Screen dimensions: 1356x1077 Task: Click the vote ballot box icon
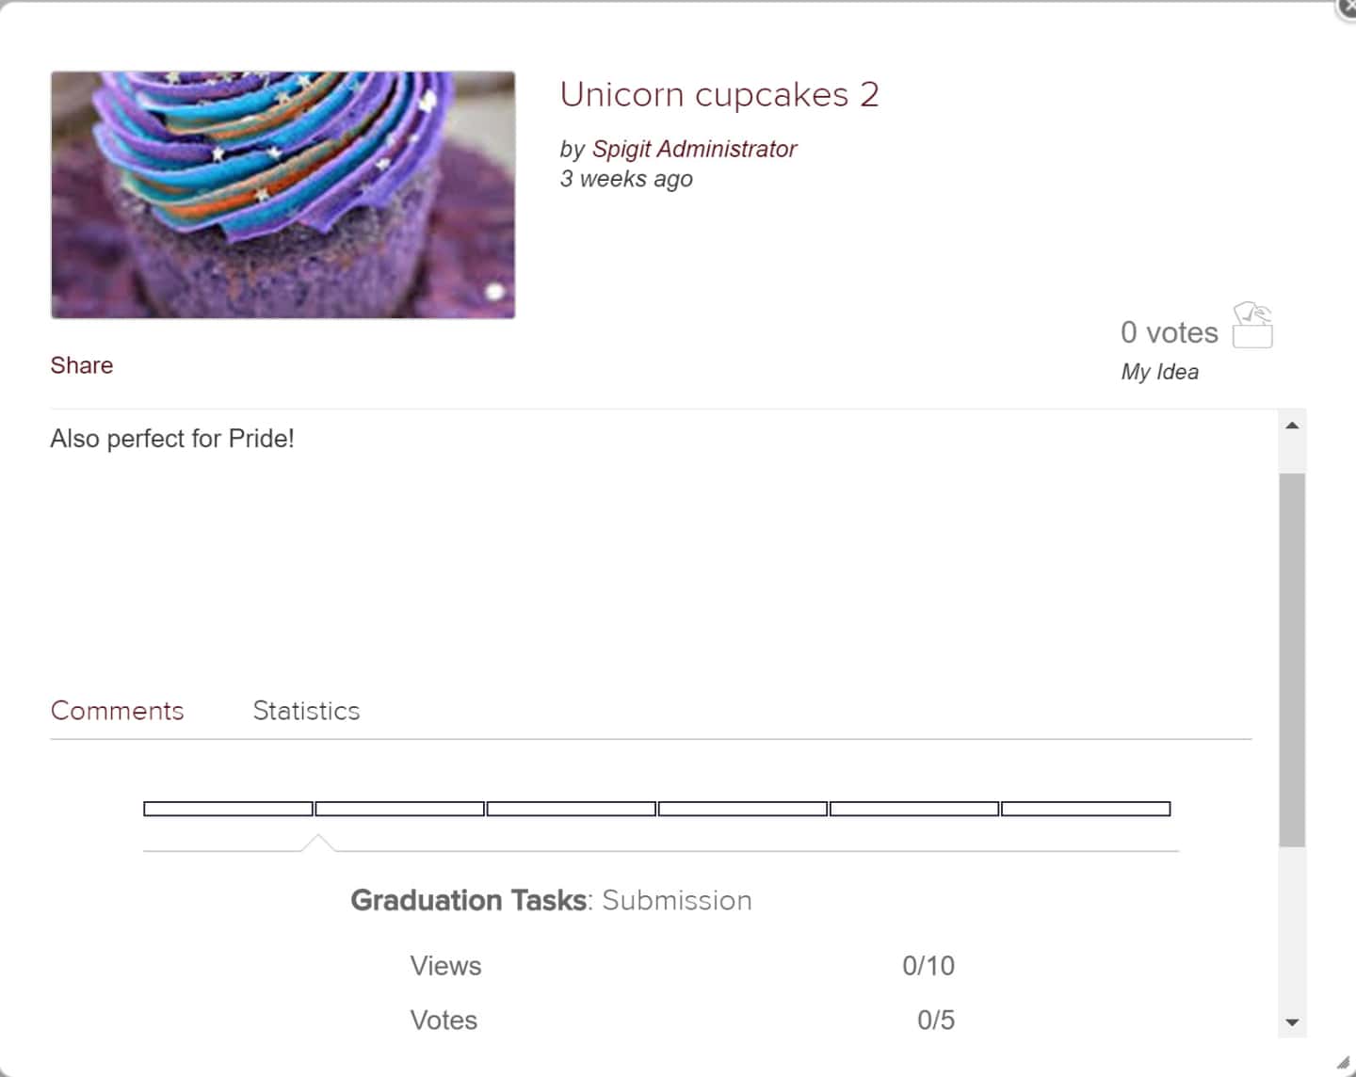click(x=1252, y=326)
